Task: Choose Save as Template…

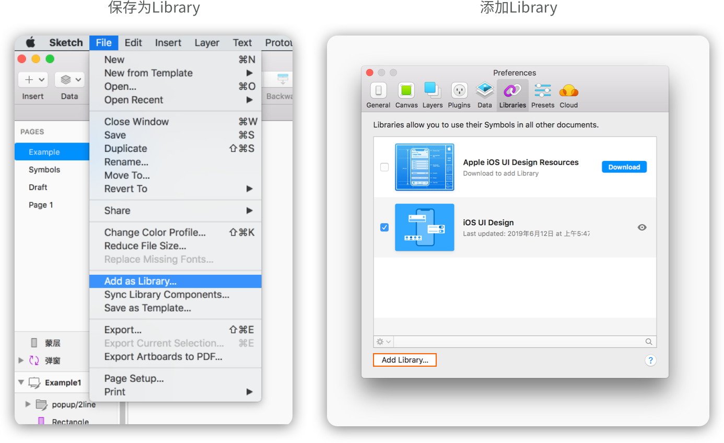Action: (x=176, y=308)
